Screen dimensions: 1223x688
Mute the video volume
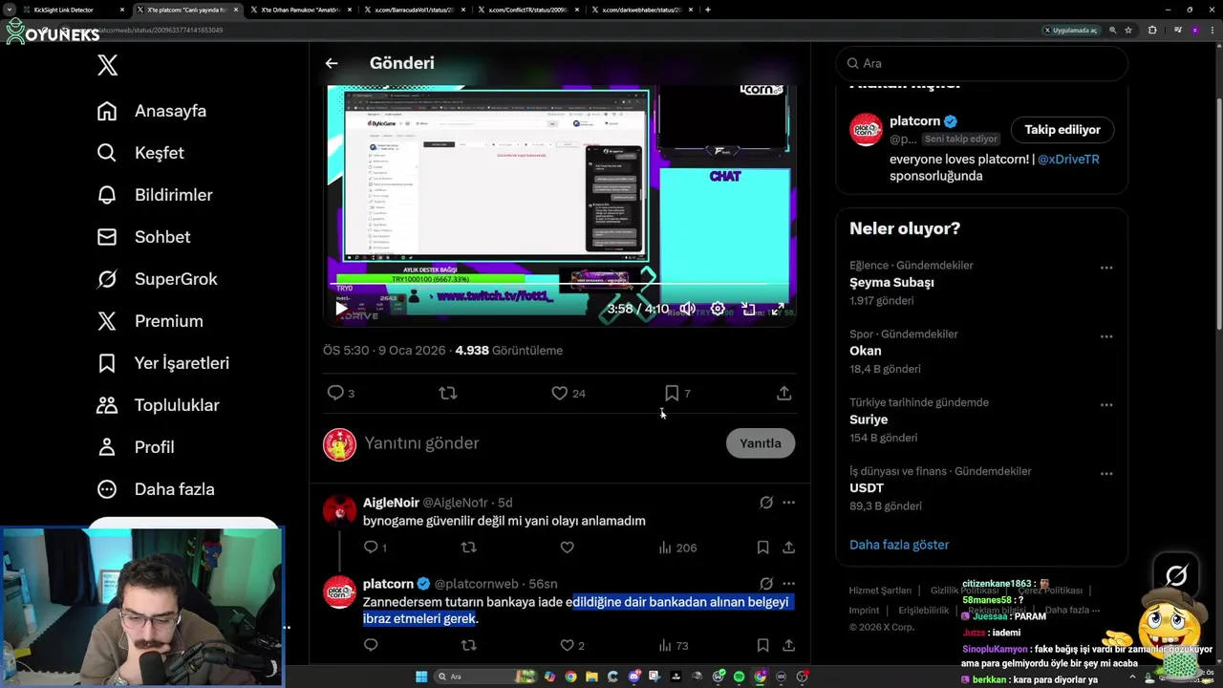687,309
